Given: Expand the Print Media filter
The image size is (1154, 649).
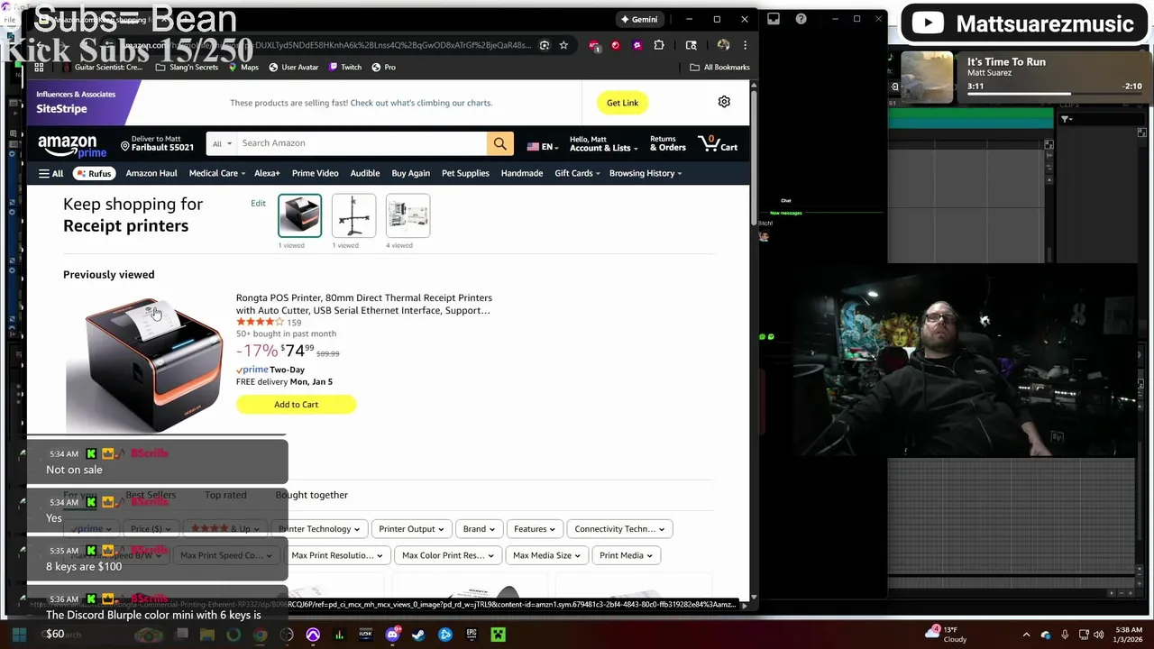Looking at the screenshot, I should (626, 555).
